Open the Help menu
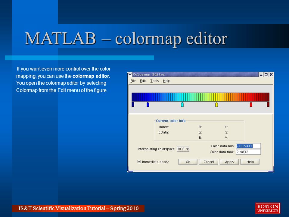 [x=166, y=81]
